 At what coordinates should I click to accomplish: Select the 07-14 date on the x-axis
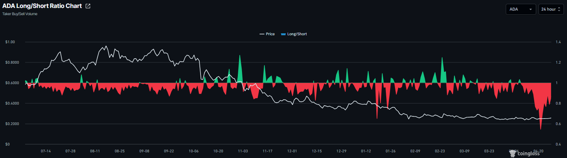46,151
